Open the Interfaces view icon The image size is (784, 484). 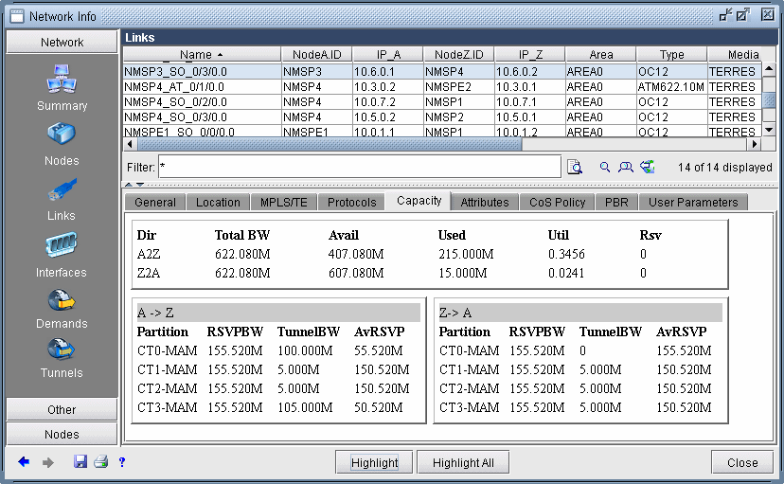point(62,246)
